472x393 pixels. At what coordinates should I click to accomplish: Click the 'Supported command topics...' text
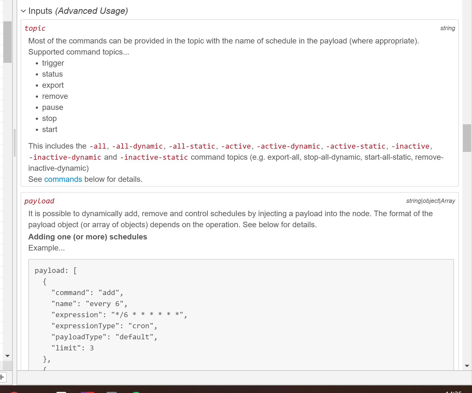tap(78, 52)
